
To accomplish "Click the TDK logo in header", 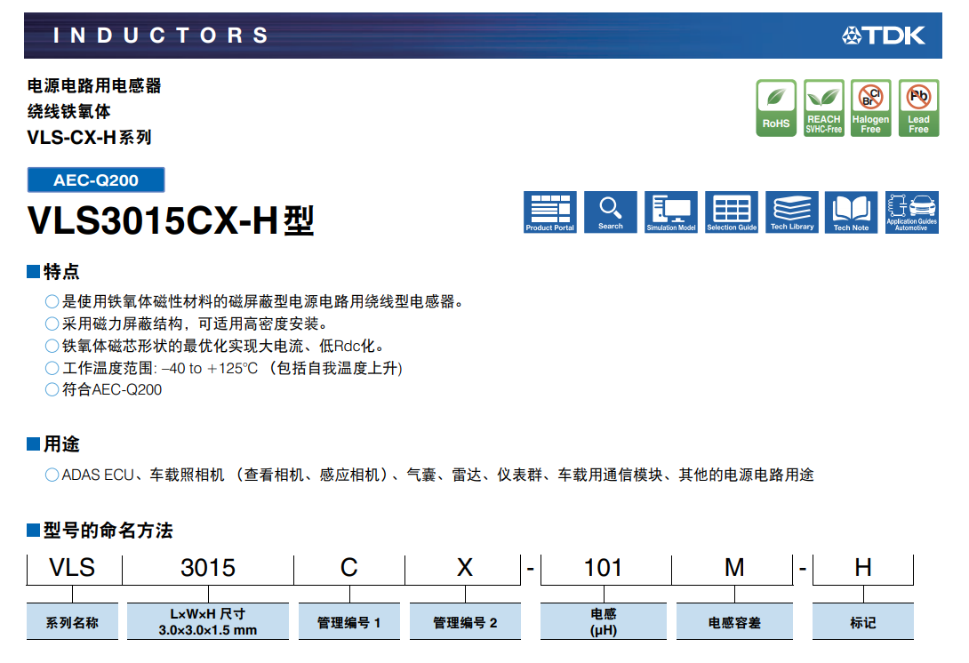I will tap(884, 36).
